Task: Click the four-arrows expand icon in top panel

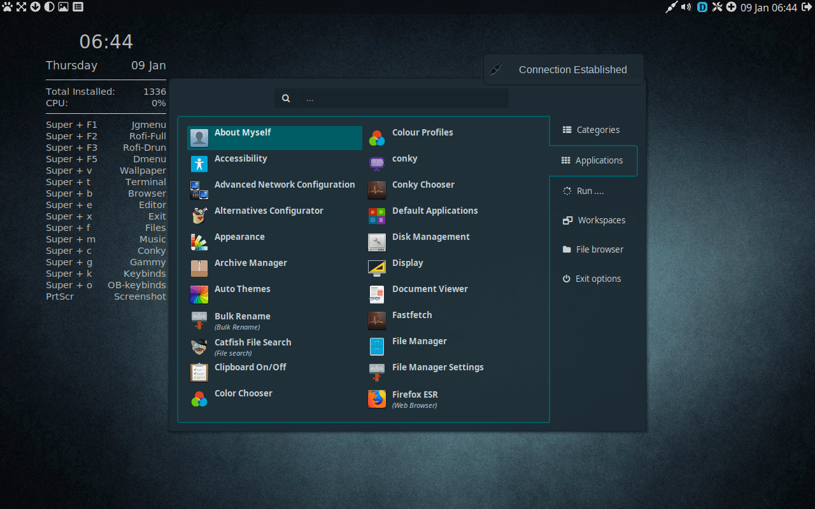Action: pos(21,7)
